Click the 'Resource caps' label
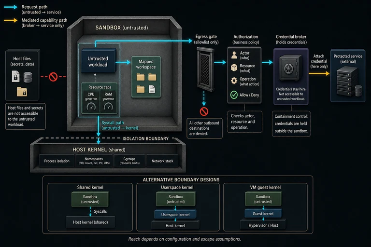 [100, 87]
